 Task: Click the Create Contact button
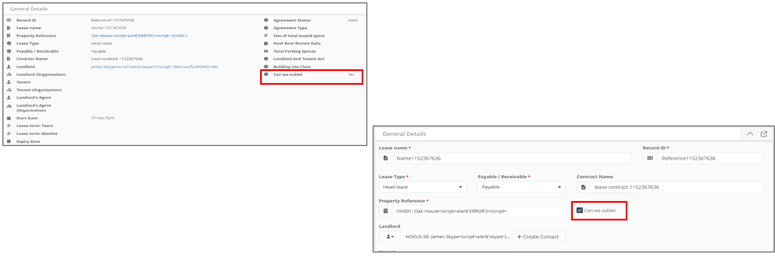[x=538, y=237]
